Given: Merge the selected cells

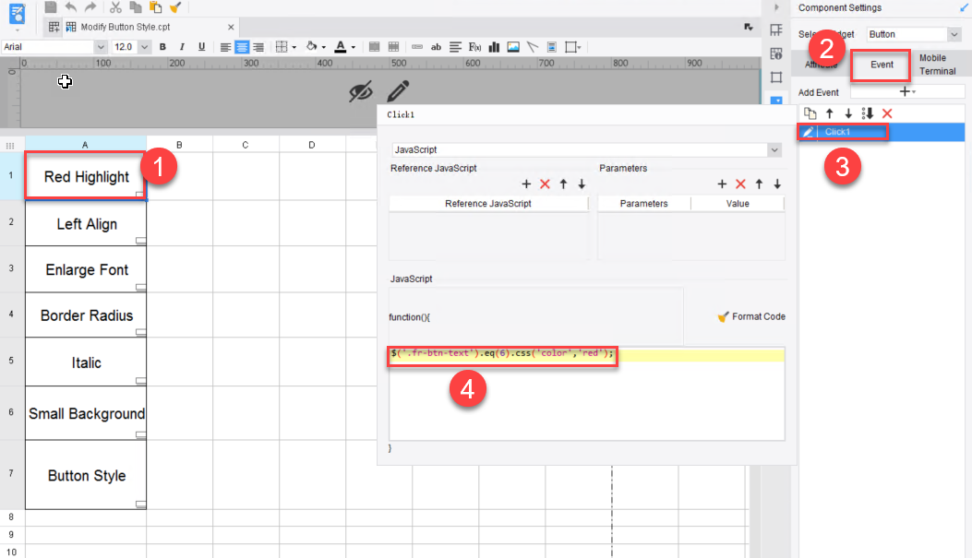Looking at the screenshot, I should pyautogui.click(x=373, y=46).
